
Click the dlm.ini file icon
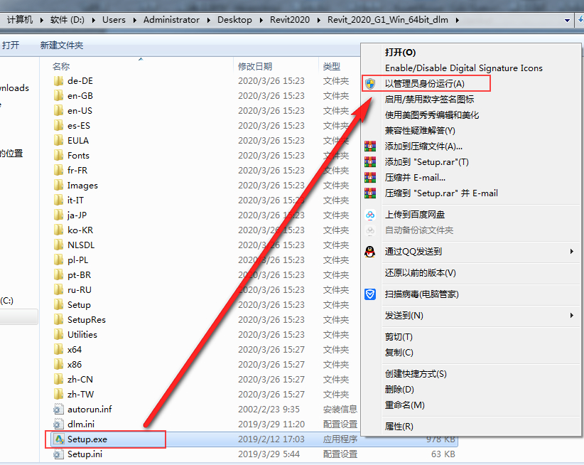click(x=58, y=424)
